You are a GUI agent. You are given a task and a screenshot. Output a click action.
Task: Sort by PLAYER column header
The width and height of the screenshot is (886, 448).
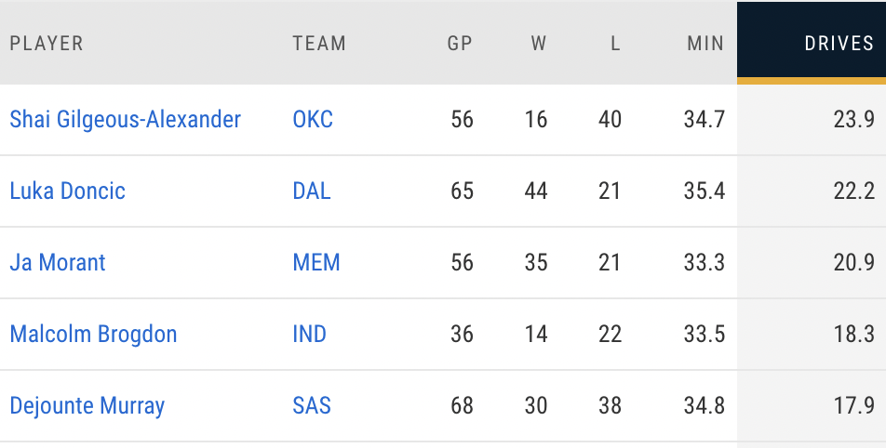coord(47,44)
